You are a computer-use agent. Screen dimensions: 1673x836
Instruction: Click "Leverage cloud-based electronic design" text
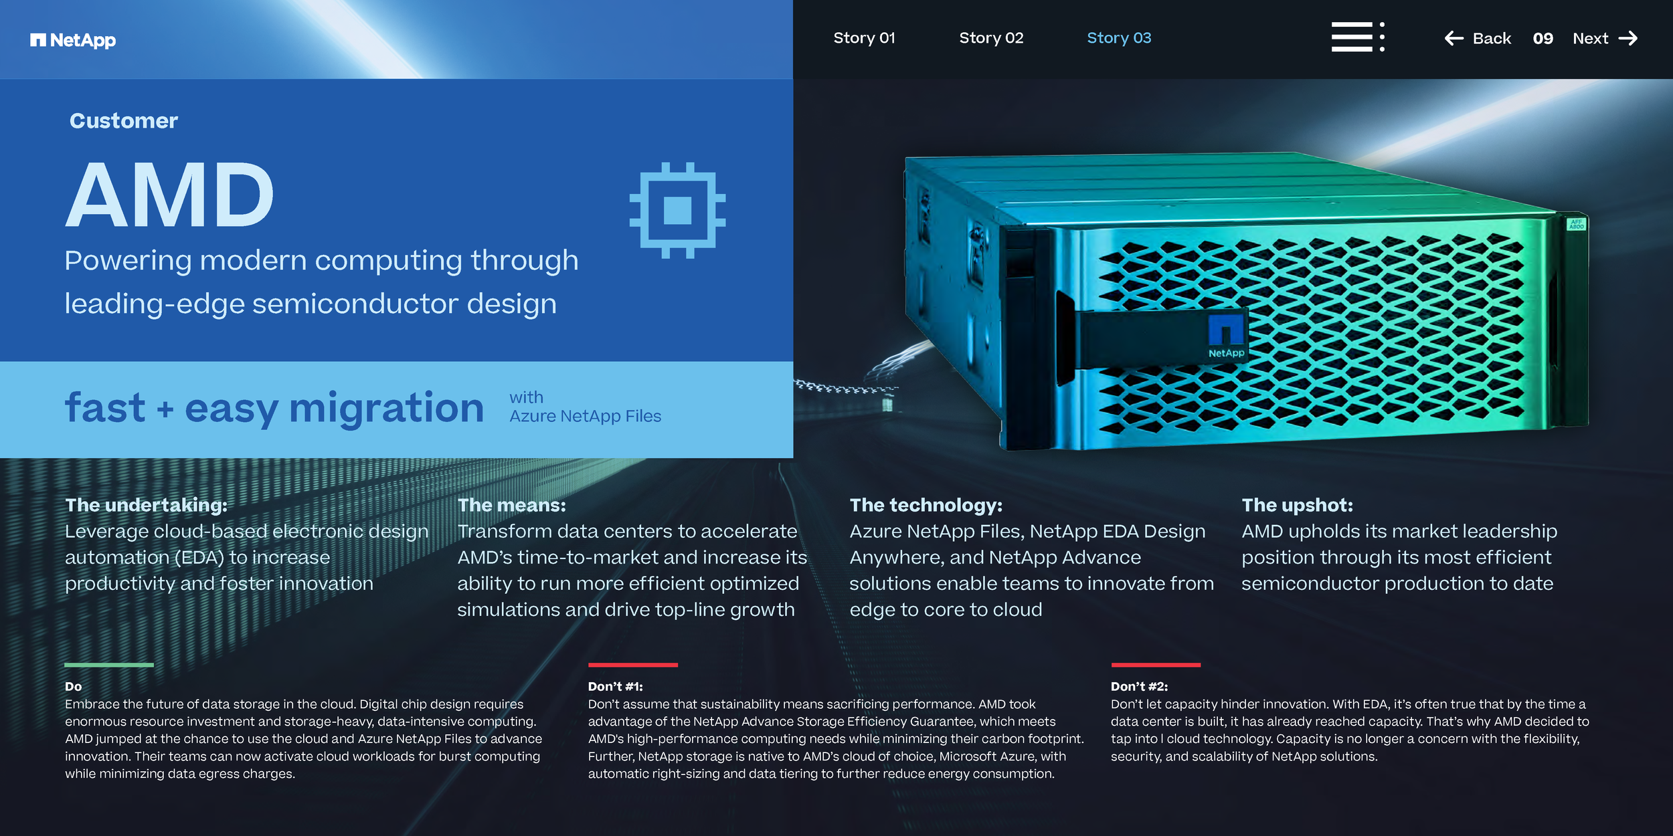[x=246, y=557]
